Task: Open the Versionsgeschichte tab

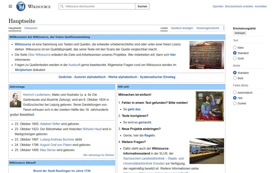Action: click(208, 28)
